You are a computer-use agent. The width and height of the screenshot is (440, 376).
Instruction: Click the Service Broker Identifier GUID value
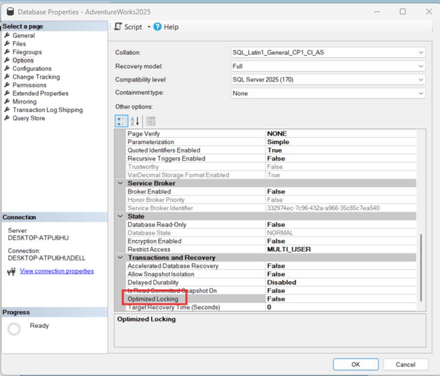[323, 208]
